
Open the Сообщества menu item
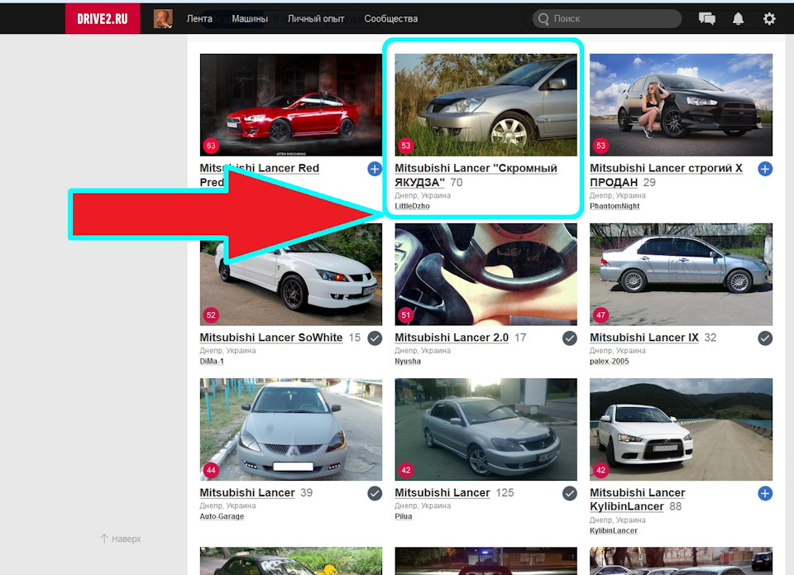(x=391, y=19)
